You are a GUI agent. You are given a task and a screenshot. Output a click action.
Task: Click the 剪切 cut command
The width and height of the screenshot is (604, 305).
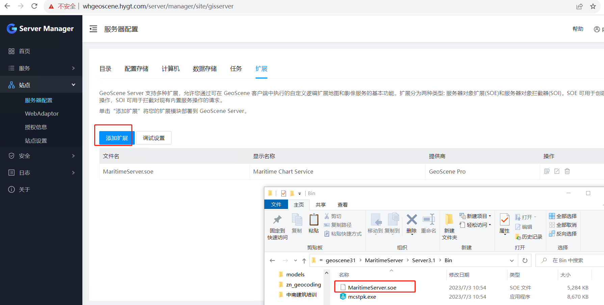click(x=333, y=216)
